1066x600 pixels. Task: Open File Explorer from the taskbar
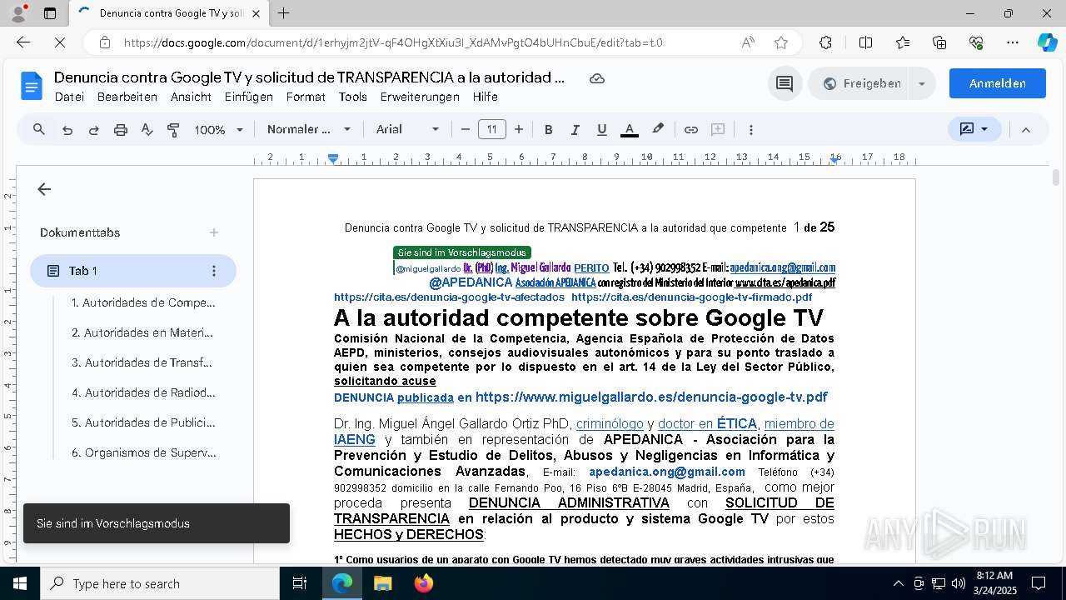coord(382,583)
